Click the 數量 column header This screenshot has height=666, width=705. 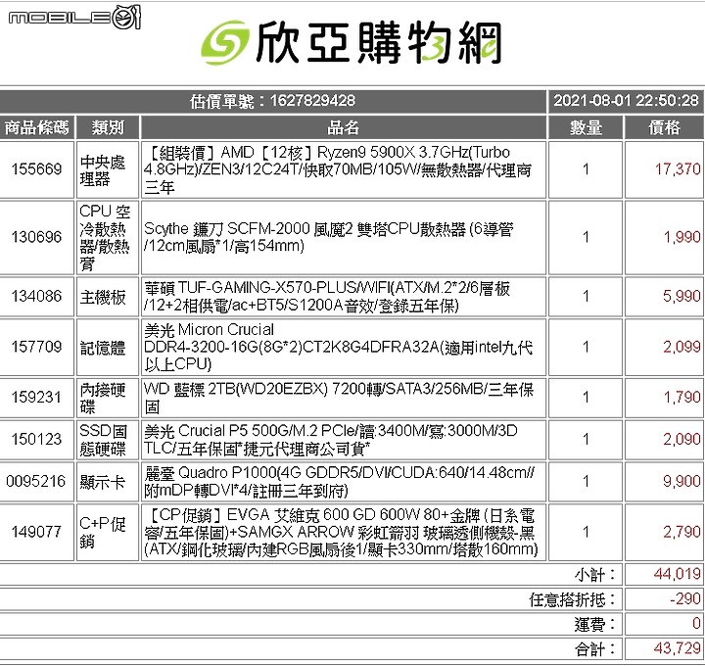click(586, 127)
